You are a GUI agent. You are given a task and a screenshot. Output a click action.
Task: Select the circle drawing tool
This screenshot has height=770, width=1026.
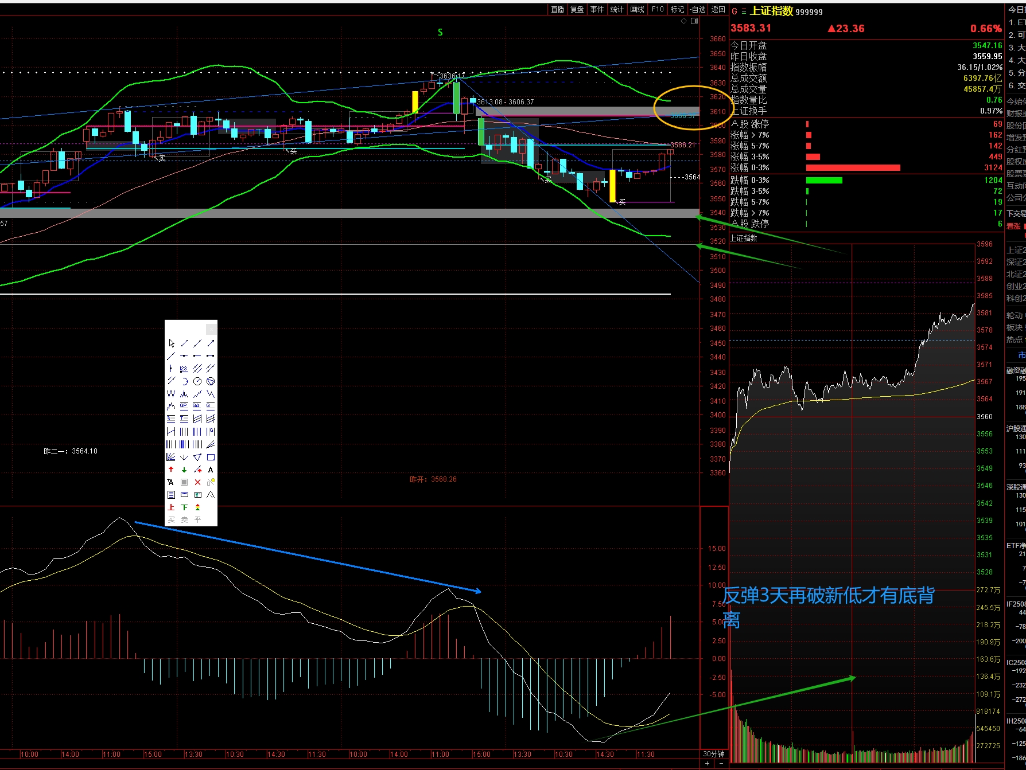point(197,381)
